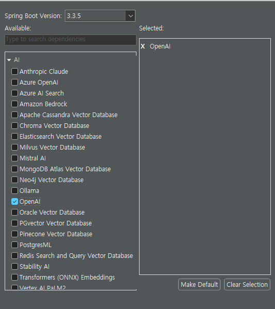
Task: Enable Redis Search and Query Vector Database
Action: pos(14,256)
